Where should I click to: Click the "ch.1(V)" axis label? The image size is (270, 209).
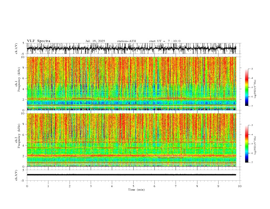click(16, 48)
